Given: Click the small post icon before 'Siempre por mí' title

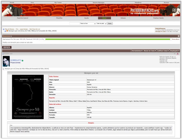Looking at the screenshot, I should [3, 69].
